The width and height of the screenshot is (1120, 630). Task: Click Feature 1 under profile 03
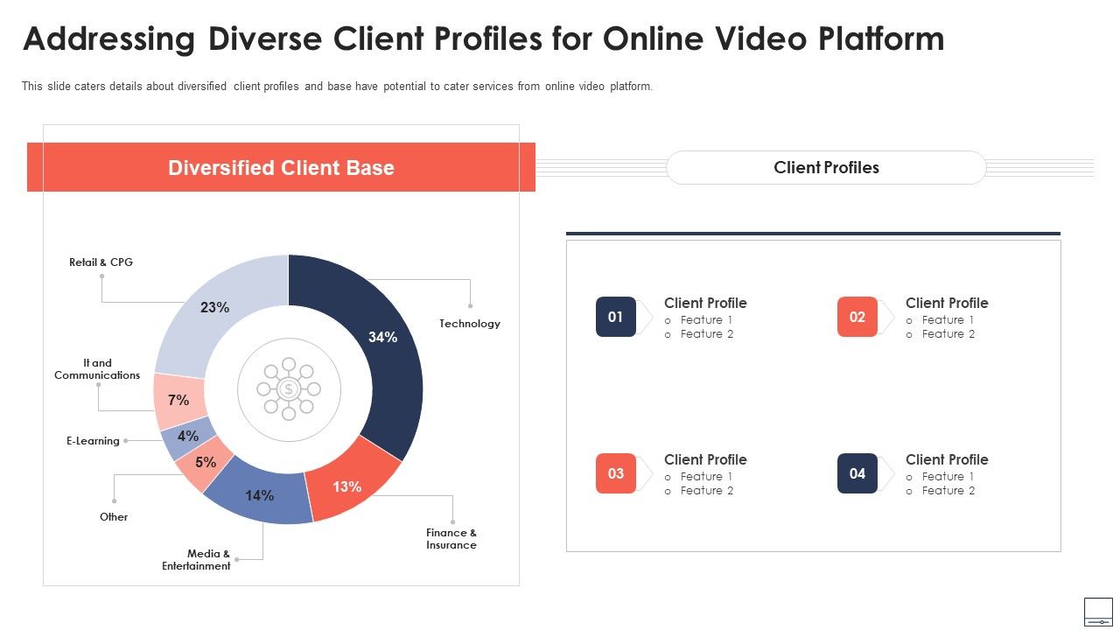[706, 477]
